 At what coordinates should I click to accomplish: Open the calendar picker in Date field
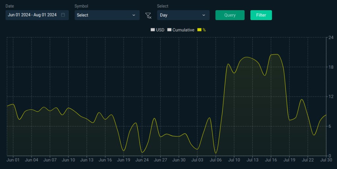coord(63,15)
